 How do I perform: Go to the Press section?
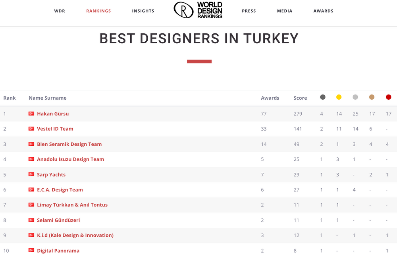tap(249, 11)
